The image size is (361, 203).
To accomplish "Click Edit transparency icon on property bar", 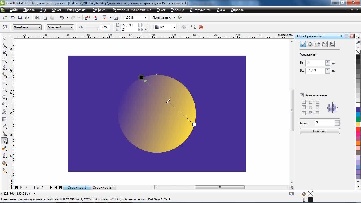I will (x=5, y=27).
